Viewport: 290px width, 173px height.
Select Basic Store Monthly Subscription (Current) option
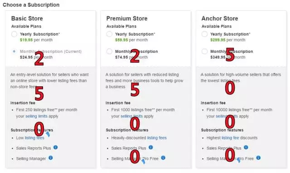14,51
